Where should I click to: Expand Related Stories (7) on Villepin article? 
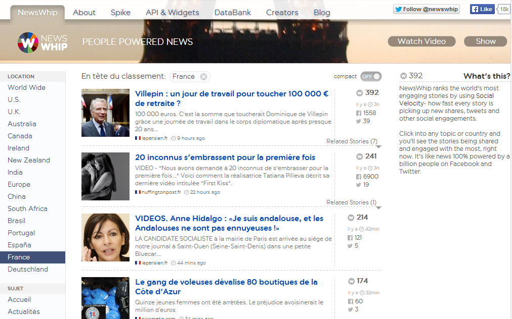click(352, 141)
